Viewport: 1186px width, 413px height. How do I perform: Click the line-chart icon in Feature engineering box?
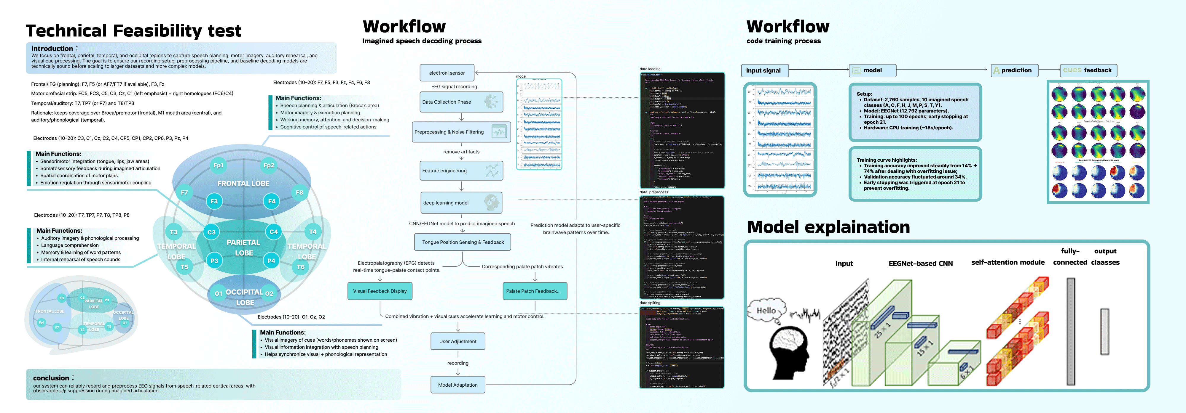492,171
